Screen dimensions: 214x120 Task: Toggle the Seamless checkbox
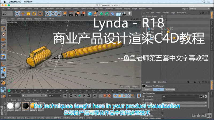[x=163, y=116]
